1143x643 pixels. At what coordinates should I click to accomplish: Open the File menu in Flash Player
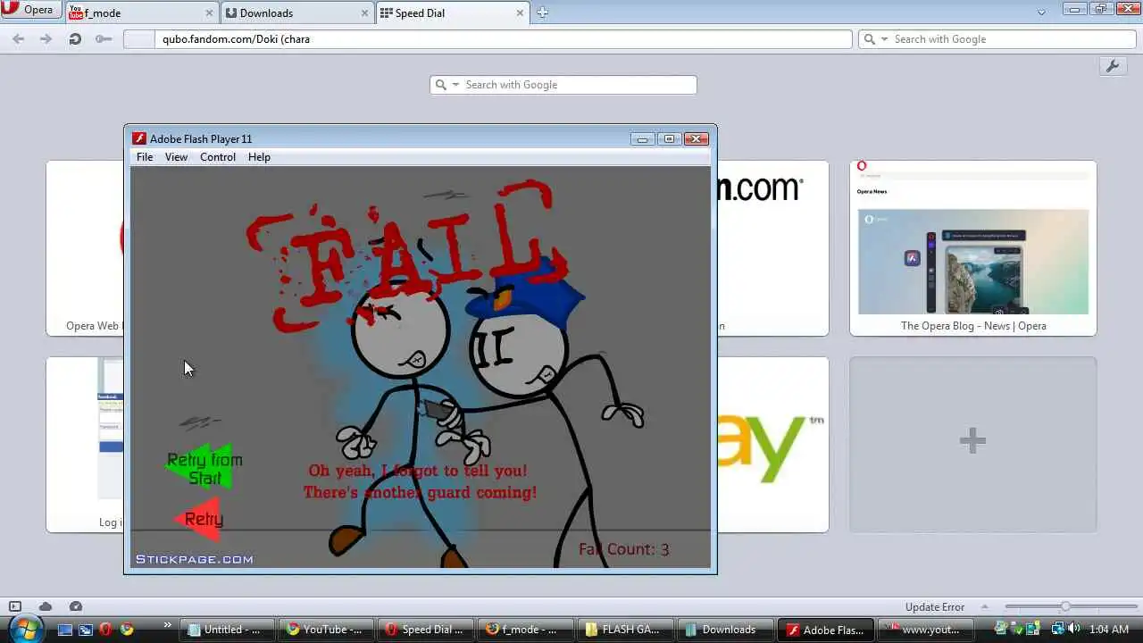145,157
